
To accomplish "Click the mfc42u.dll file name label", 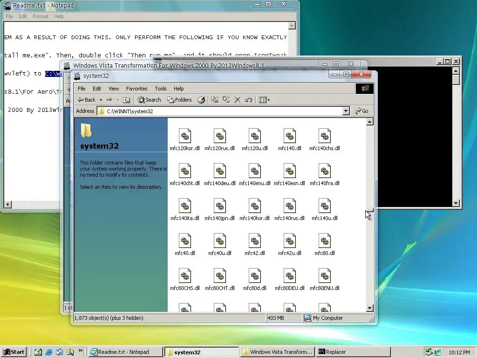I will (290, 253).
